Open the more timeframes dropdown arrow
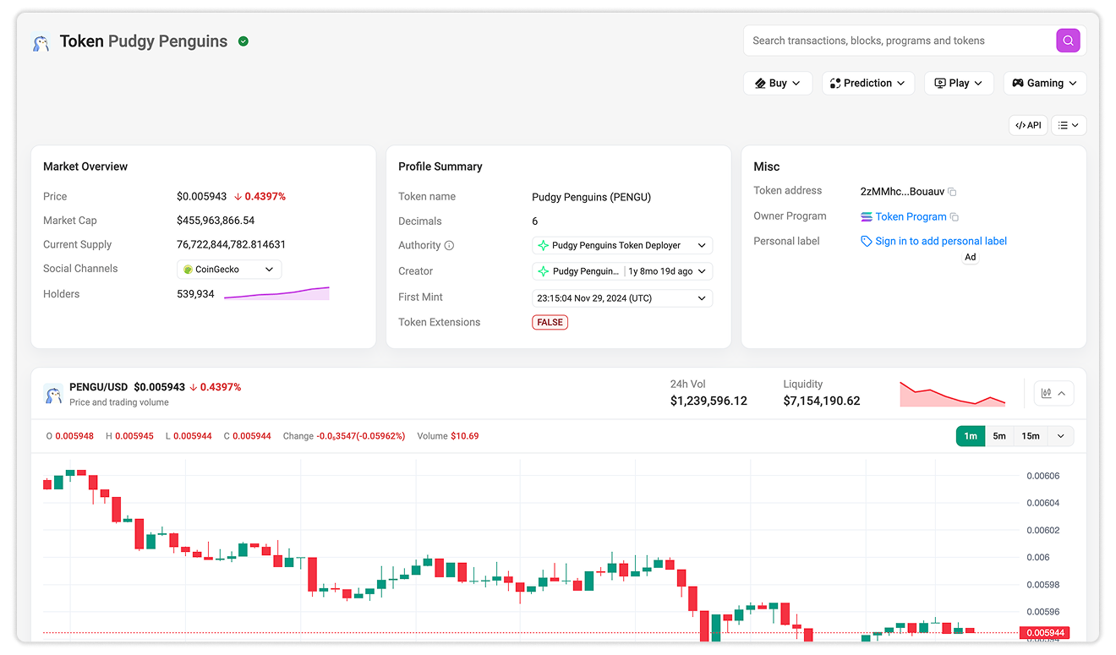Screen dimensions: 1116x655 tap(1061, 436)
